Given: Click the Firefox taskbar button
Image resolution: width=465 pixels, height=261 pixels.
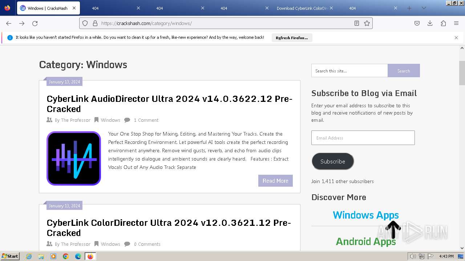Looking at the screenshot, I should pyautogui.click(x=90, y=256).
